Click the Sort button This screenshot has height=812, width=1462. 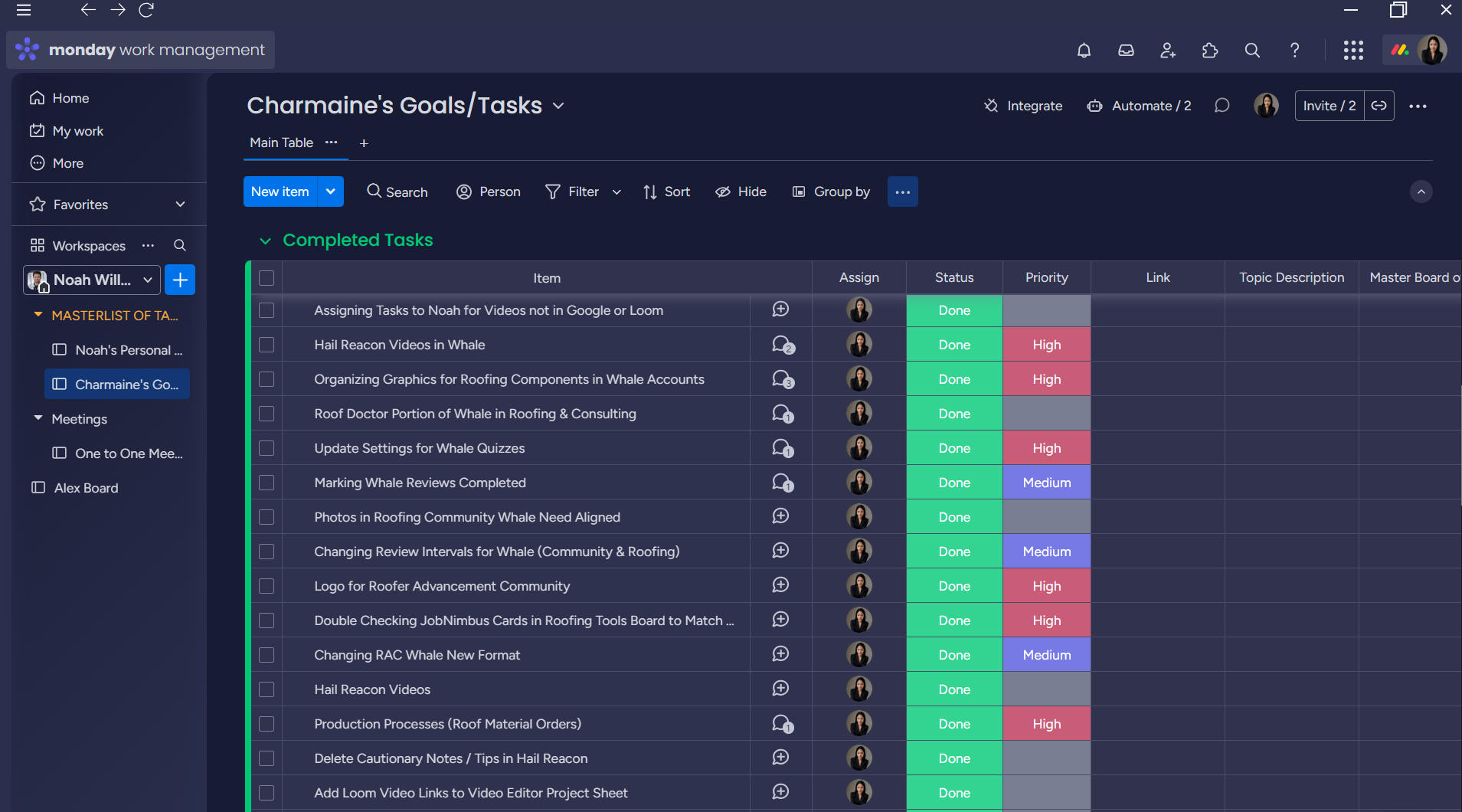(x=666, y=192)
